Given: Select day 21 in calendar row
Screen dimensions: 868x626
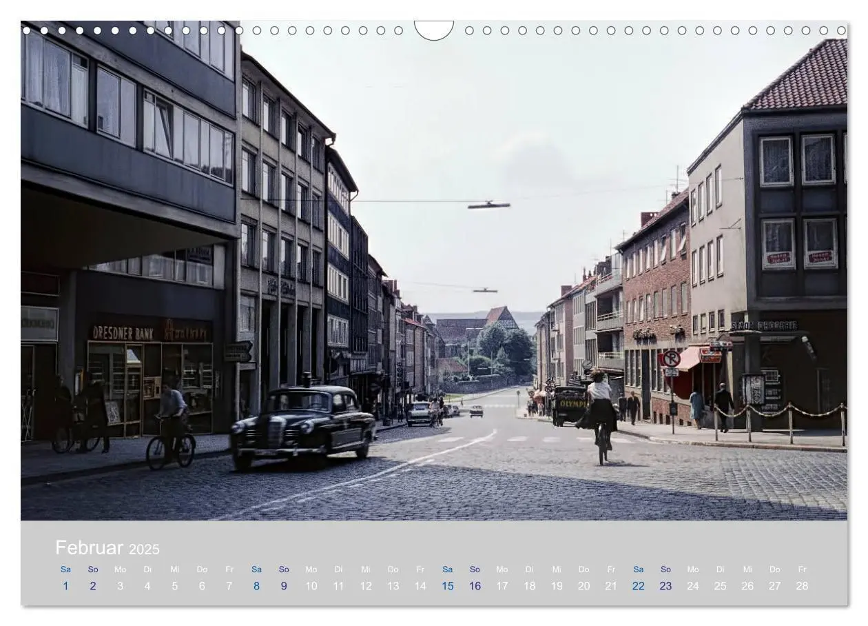Looking at the screenshot, I should coord(611,586).
